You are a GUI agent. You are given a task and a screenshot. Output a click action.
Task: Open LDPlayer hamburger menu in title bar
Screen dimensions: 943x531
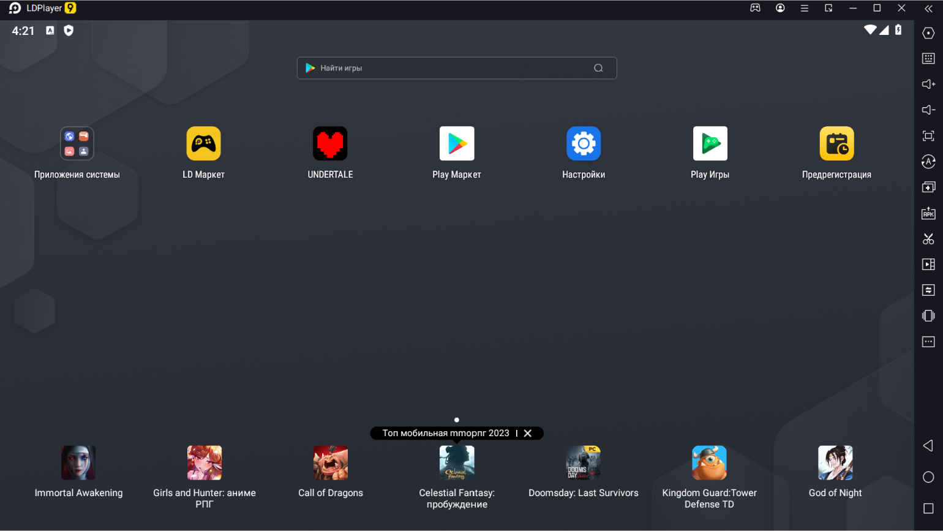point(805,9)
